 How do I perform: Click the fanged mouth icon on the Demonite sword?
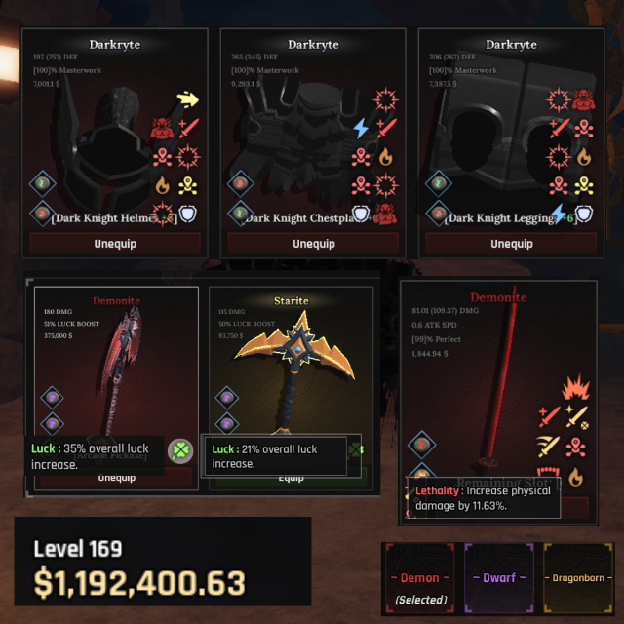[548, 472]
